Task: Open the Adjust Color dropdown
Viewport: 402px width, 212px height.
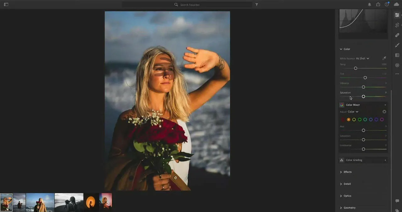Action: click(x=353, y=112)
